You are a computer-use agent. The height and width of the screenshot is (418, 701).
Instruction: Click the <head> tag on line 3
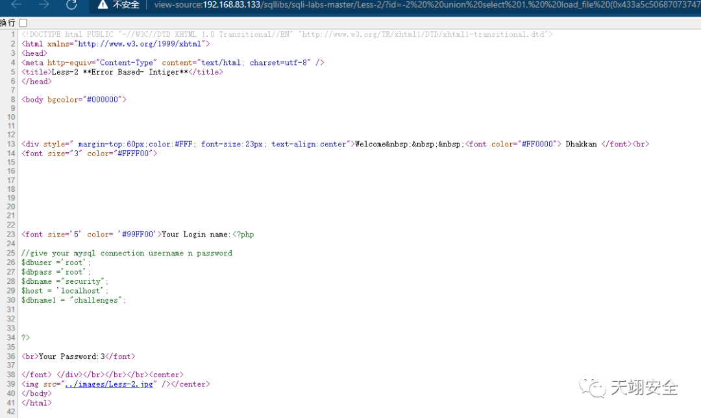tap(34, 53)
